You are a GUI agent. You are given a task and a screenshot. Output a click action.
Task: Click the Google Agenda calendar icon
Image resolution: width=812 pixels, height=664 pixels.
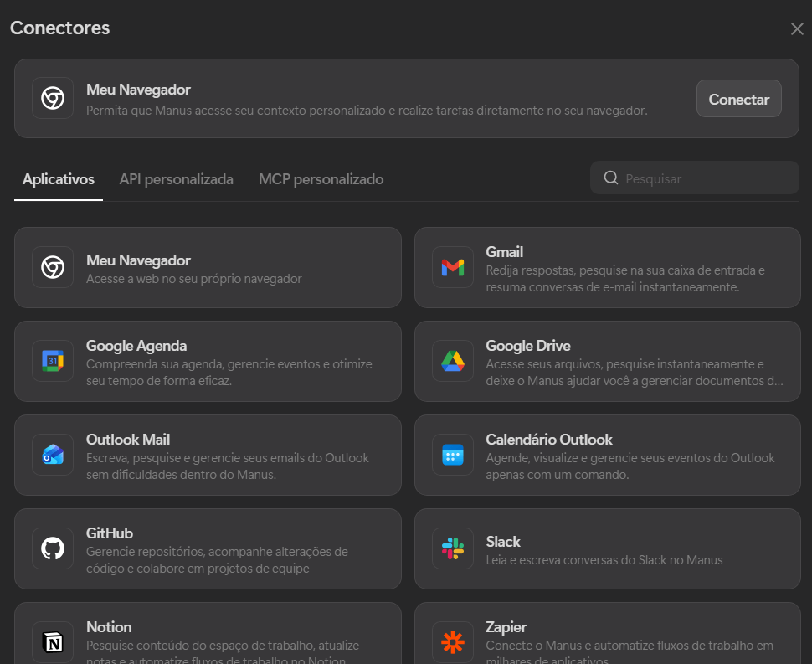point(53,361)
